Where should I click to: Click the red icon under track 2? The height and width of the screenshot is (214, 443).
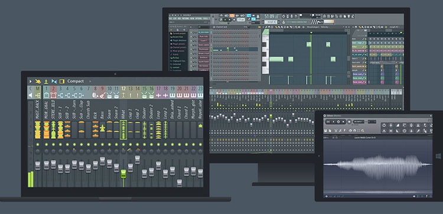(53, 95)
